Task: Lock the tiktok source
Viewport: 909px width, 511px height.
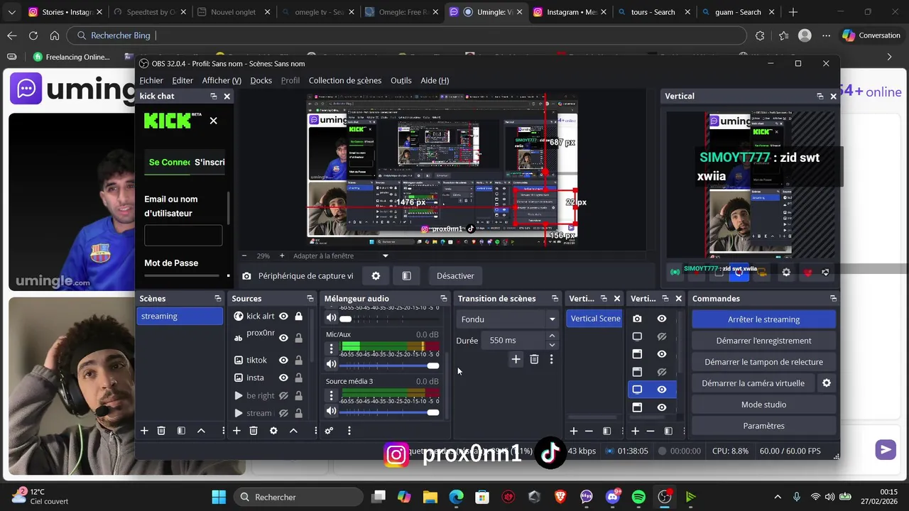Action: pyautogui.click(x=298, y=361)
